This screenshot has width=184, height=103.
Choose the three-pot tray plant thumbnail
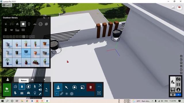(x=35, y=62)
